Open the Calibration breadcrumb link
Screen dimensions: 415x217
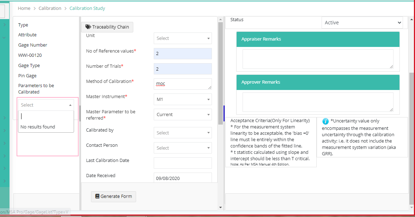(50, 8)
